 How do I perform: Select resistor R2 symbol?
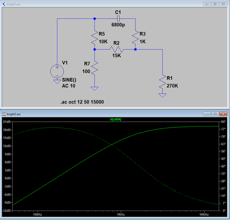click(117, 50)
